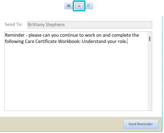Click the Send To field showing Brittany Stephens
Image resolution: width=164 pixels, height=133 pixels.
(x=90, y=25)
